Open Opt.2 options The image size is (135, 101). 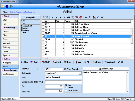[57, 62]
